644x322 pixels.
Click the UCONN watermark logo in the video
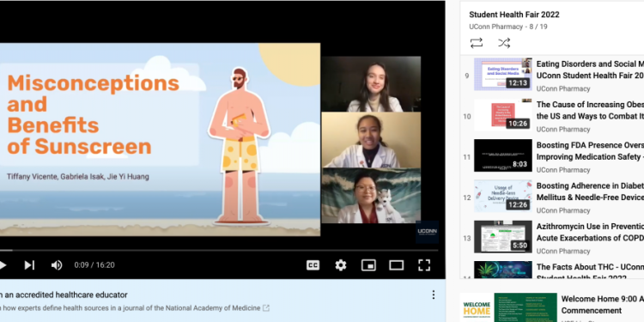(x=427, y=232)
